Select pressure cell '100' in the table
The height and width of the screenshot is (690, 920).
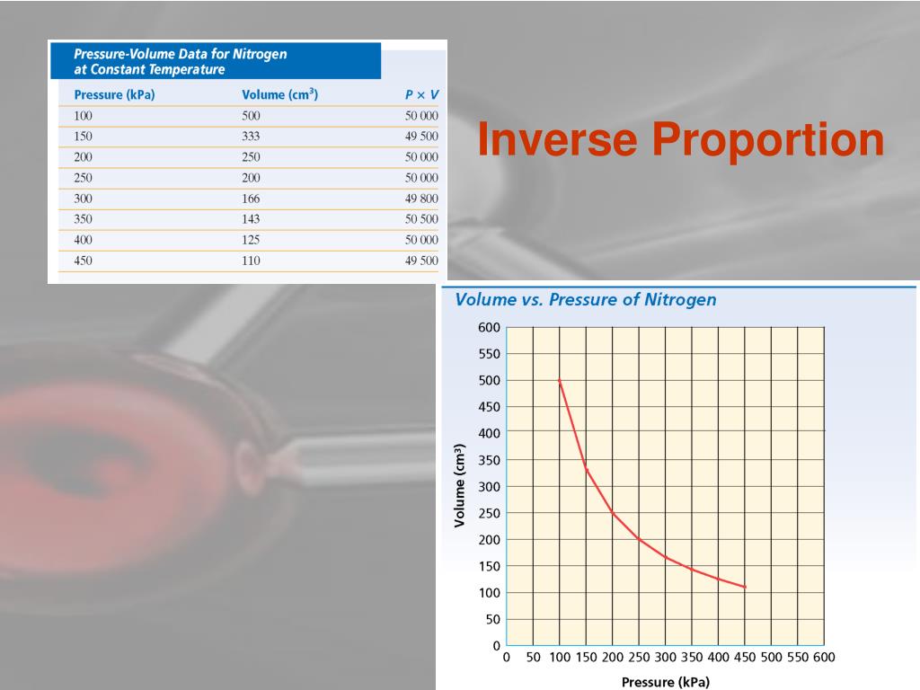[83, 116]
